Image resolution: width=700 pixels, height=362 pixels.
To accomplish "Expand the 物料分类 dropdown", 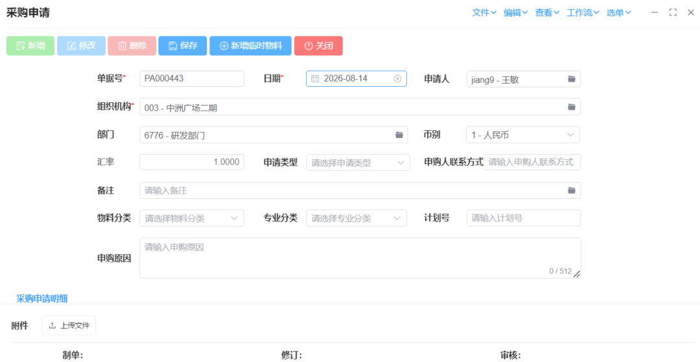I will [x=191, y=218].
